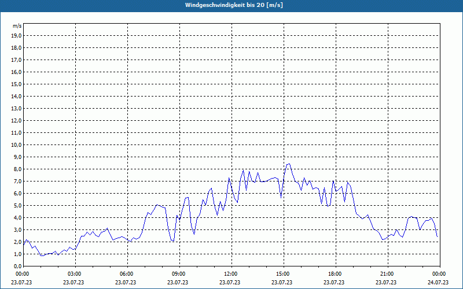The height and width of the screenshot is (289, 463).
Task: Click the m/s unit label on y-axis
Action: [x=17, y=26]
